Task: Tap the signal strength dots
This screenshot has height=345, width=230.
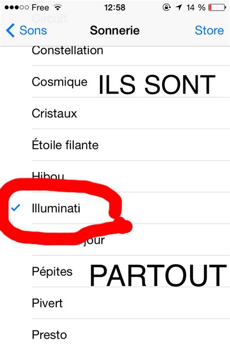Action: (x=16, y=7)
